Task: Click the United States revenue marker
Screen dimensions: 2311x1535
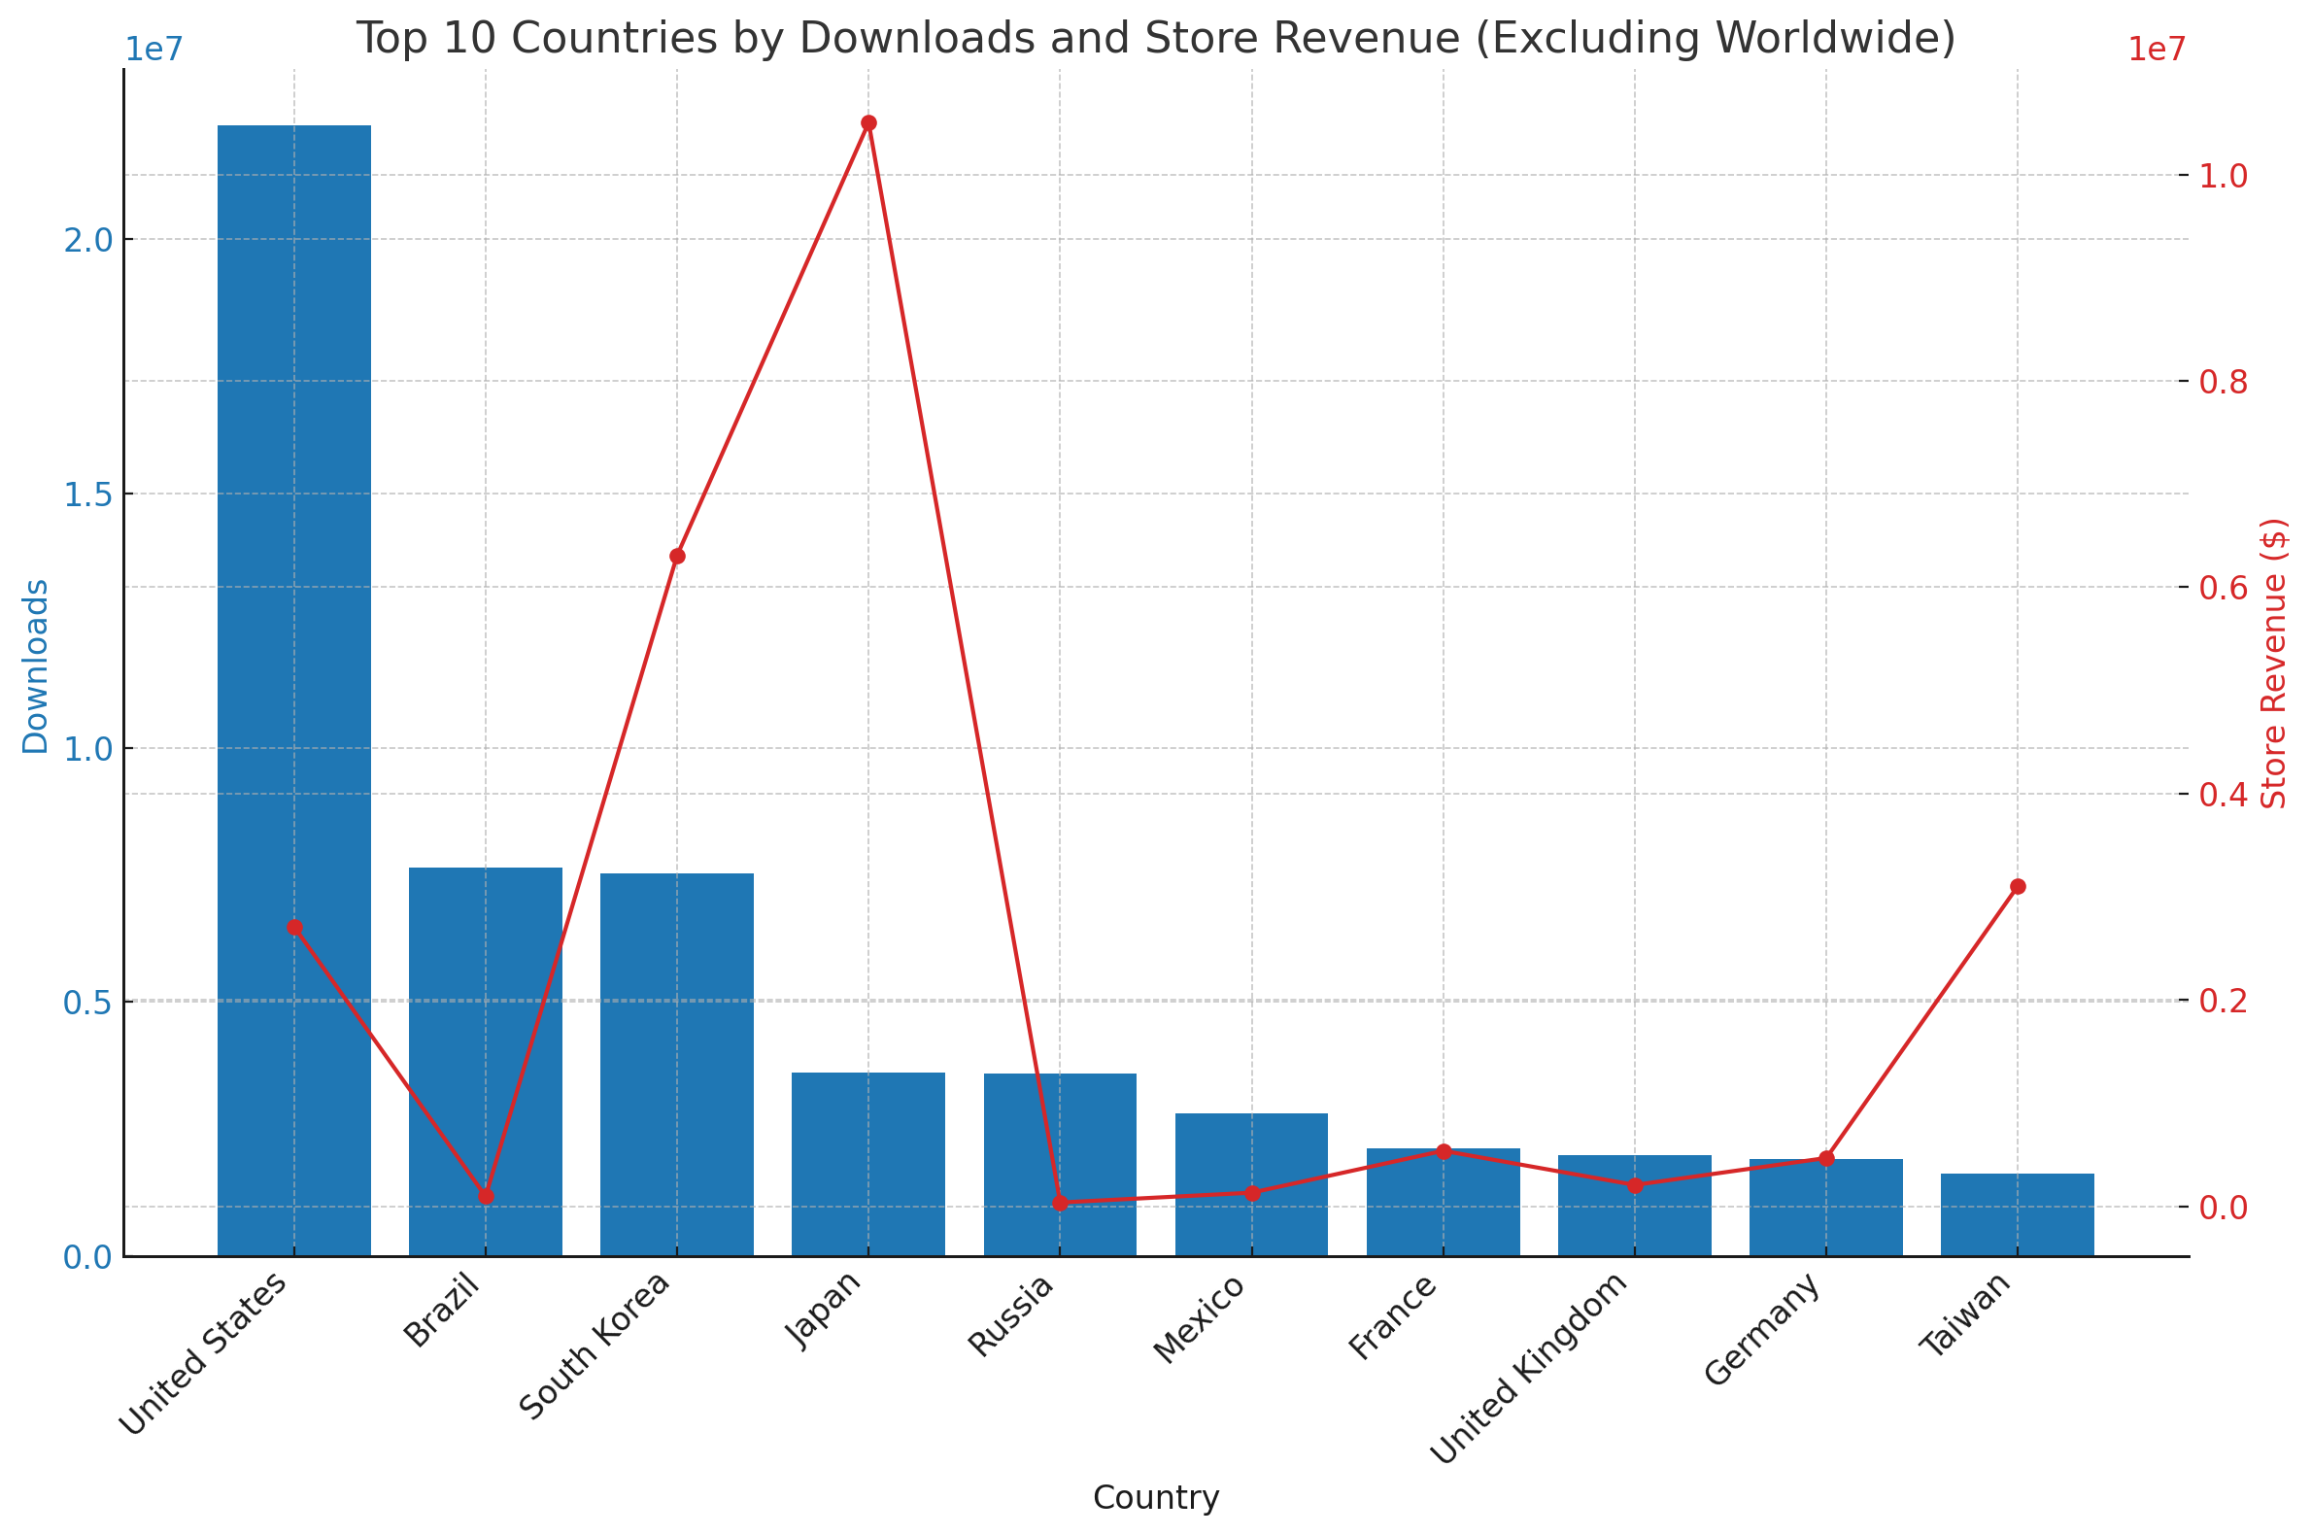Action: coord(294,928)
